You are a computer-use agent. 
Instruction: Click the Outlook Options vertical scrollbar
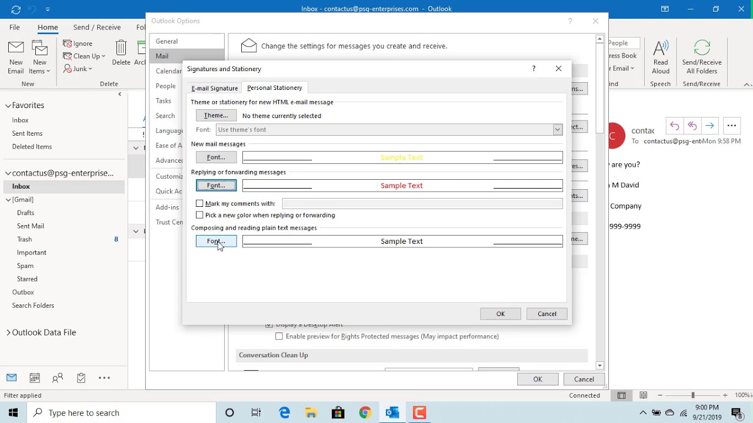coord(600,203)
